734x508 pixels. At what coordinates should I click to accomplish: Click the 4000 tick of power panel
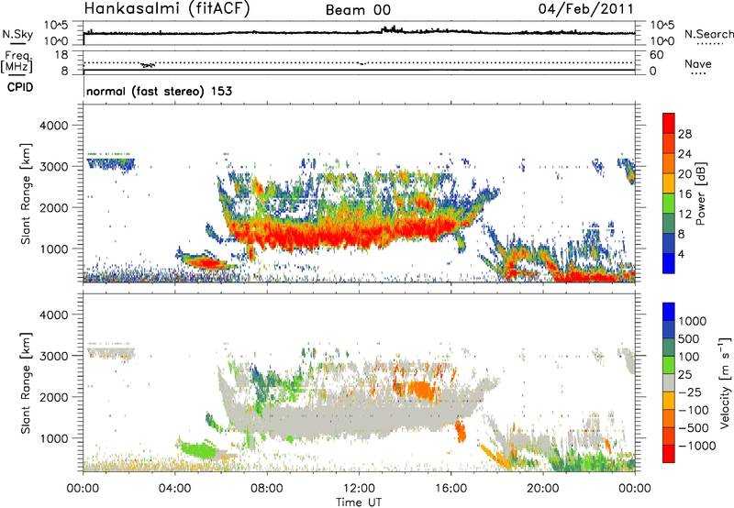53,126
